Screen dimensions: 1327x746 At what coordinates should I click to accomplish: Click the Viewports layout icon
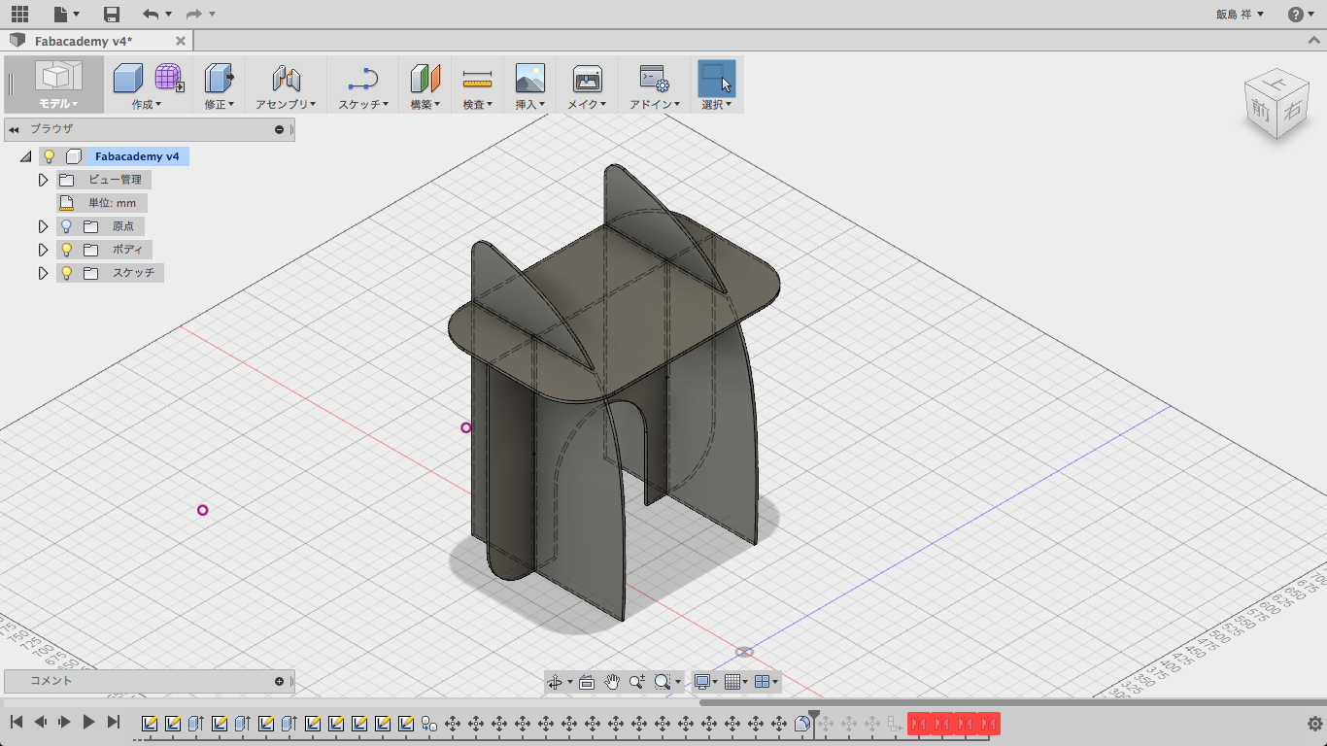click(763, 682)
